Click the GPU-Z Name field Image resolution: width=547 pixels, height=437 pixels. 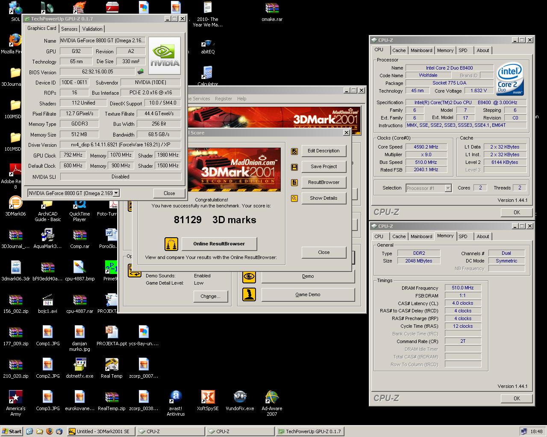click(103, 41)
